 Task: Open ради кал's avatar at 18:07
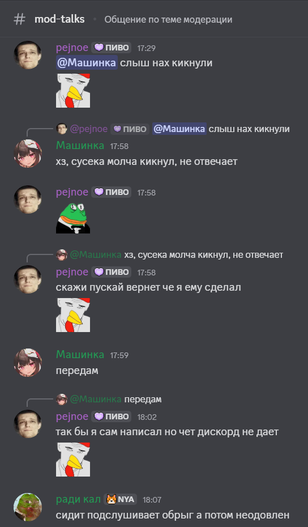(28, 507)
